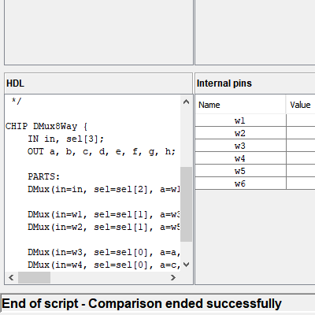Select the w3 internal pin row

point(255,146)
